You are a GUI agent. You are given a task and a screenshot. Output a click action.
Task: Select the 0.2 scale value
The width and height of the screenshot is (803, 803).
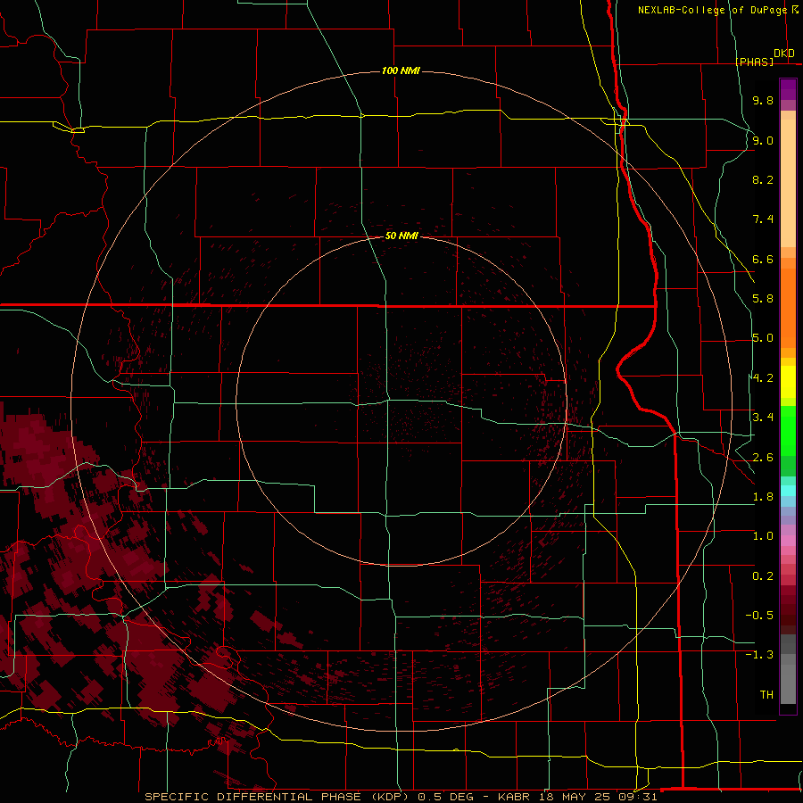click(x=763, y=576)
